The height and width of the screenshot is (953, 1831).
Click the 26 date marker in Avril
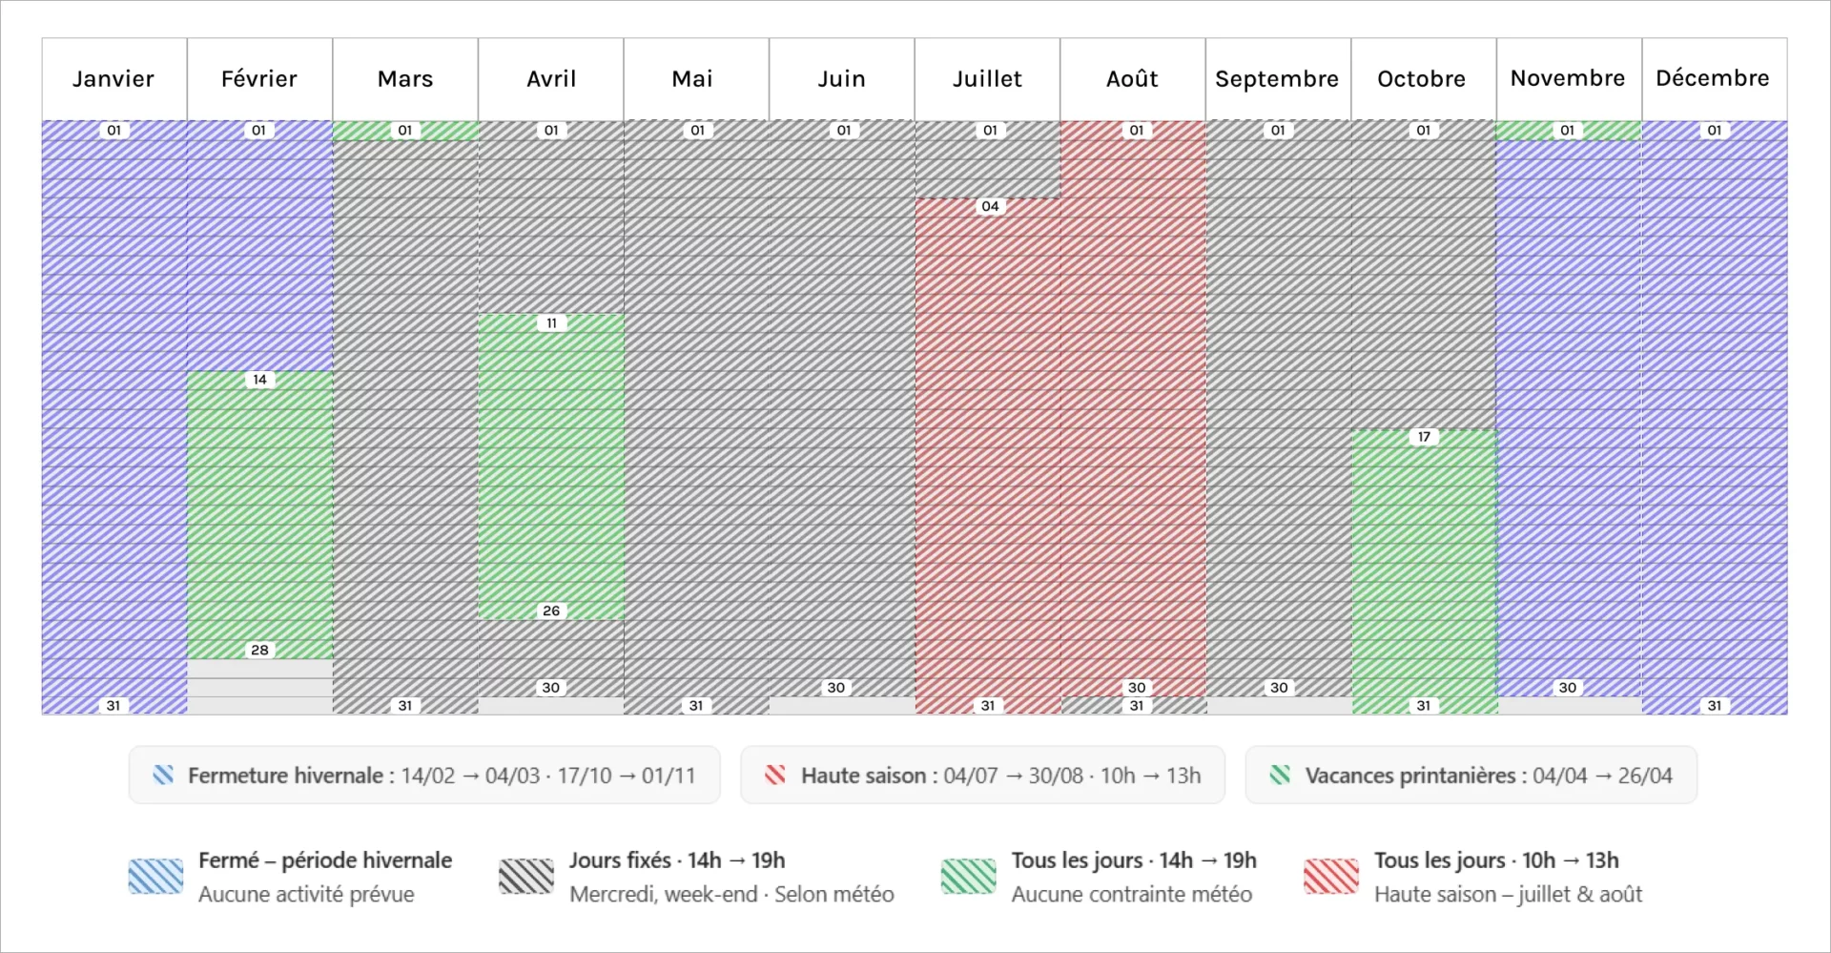pyautogui.click(x=551, y=611)
